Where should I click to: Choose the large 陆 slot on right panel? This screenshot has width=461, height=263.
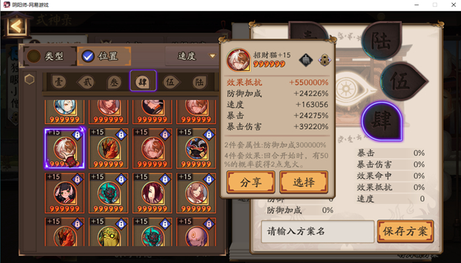[381, 40]
